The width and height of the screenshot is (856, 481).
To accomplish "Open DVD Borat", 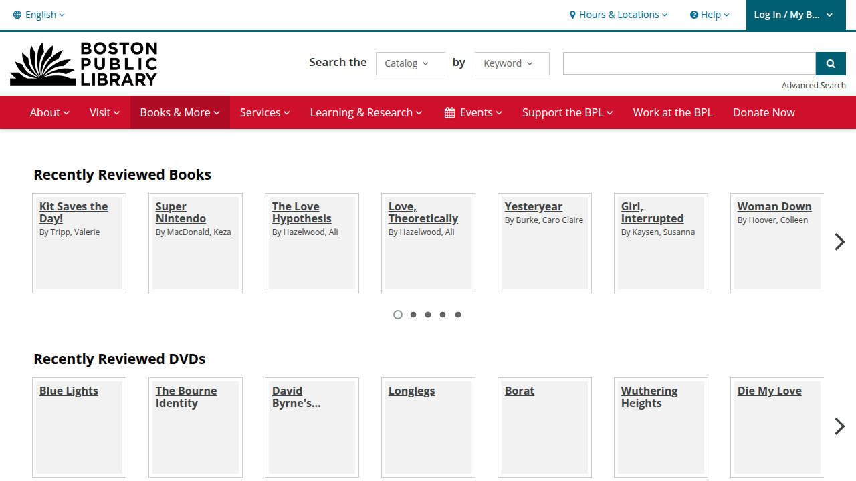I will pos(520,391).
